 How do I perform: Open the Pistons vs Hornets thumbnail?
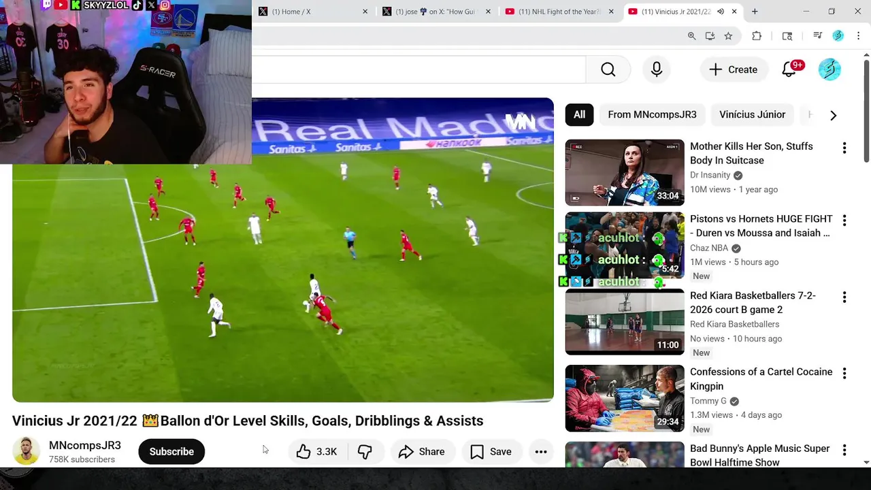tap(625, 246)
